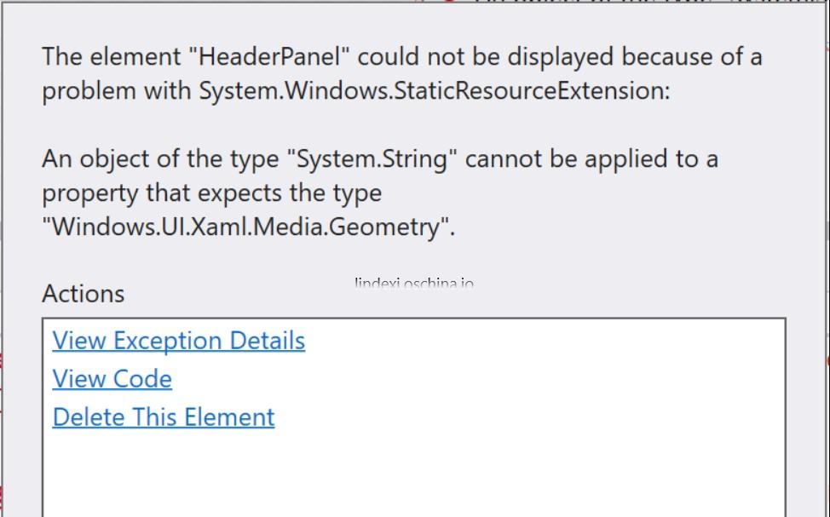Click the words "problem with" in the message

tap(117, 90)
